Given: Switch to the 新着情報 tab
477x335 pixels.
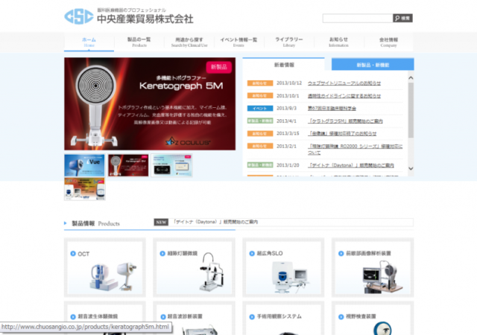Looking at the screenshot, I should click(x=283, y=65).
